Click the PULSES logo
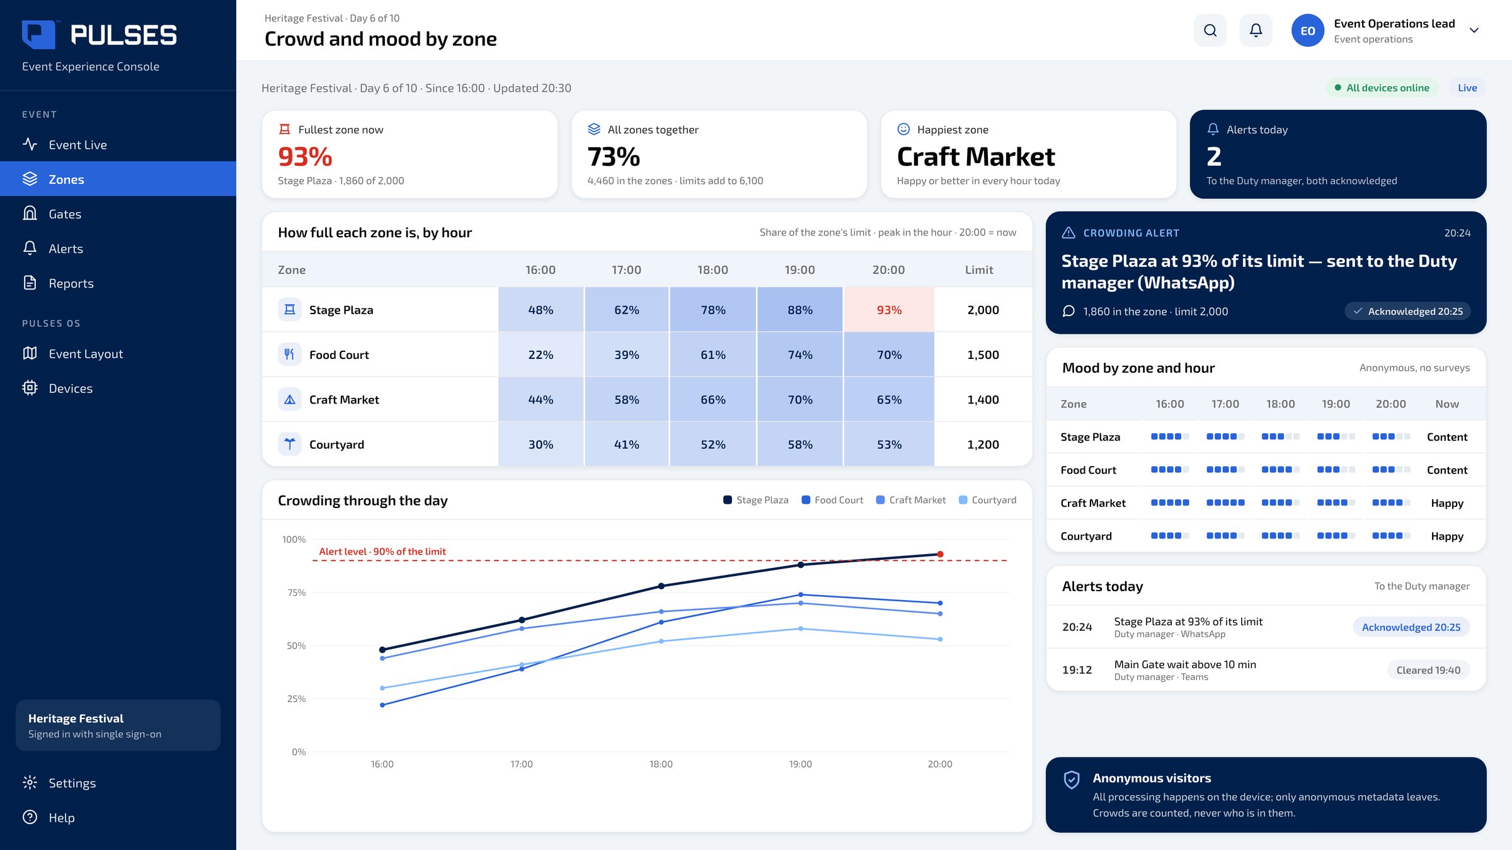Image resolution: width=1512 pixels, height=850 pixels. (100, 35)
